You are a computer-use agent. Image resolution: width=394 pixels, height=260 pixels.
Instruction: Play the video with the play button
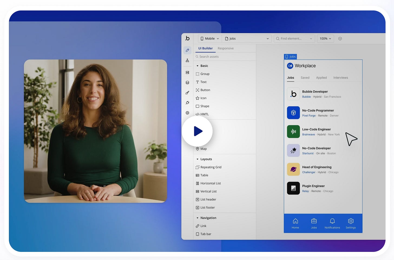coord(197,131)
